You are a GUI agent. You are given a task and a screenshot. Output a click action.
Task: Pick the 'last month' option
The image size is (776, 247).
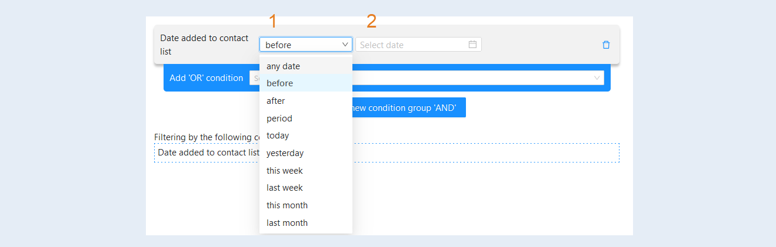point(306,223)
